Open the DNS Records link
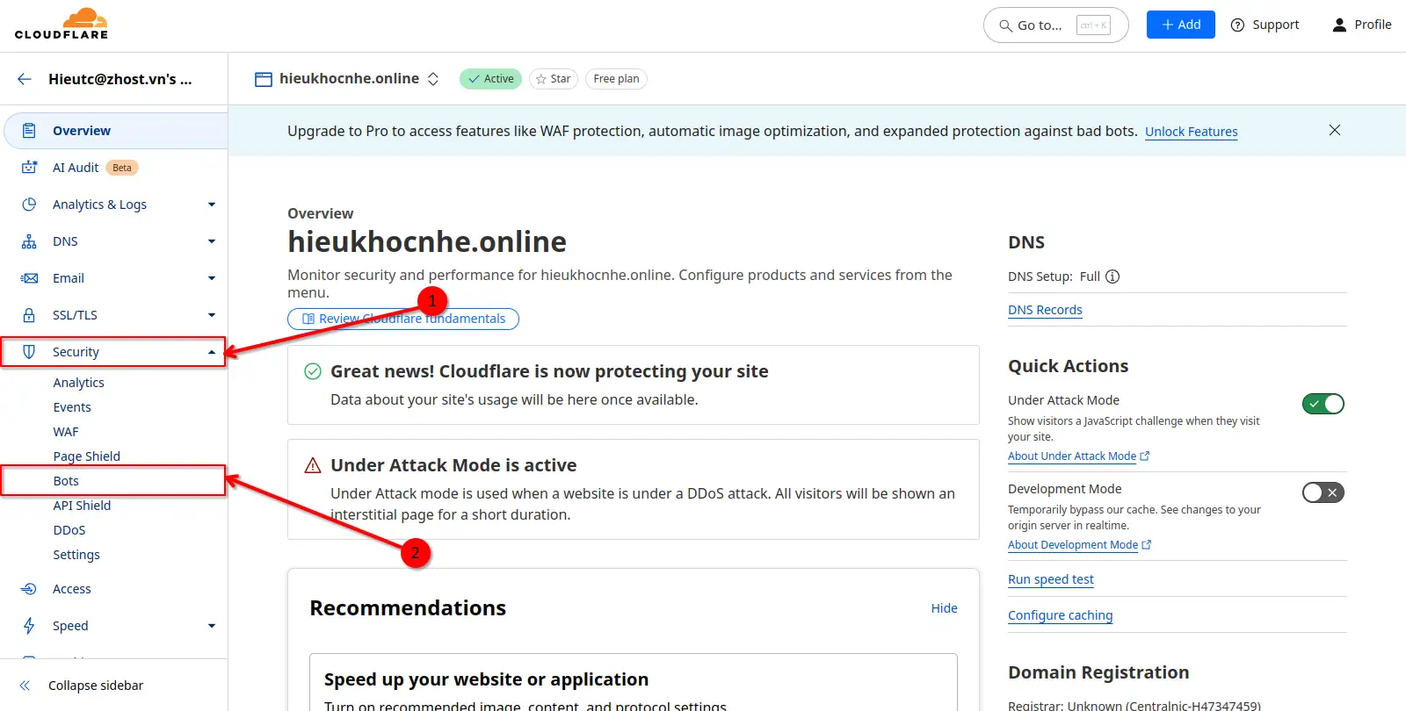 click(x=1045, y=310)
